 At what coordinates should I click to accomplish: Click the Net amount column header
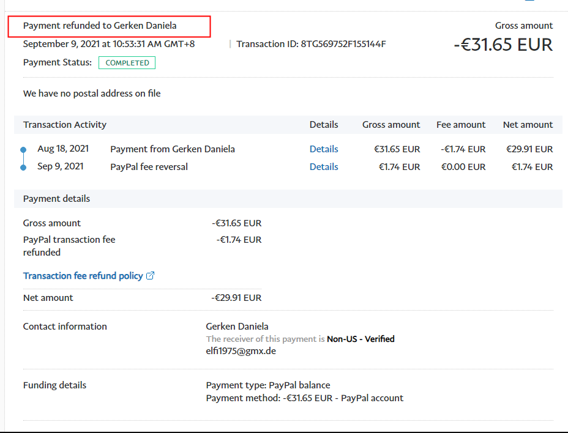point(528,125)
